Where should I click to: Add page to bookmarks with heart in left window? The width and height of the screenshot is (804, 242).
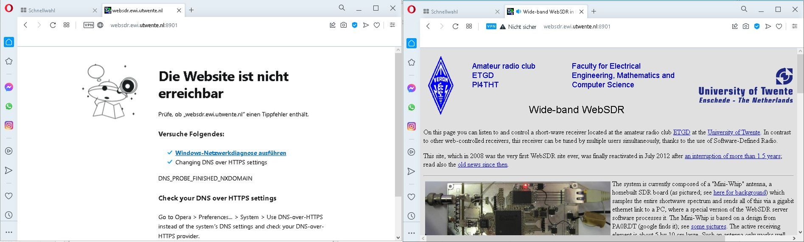[x=376, y=25]
